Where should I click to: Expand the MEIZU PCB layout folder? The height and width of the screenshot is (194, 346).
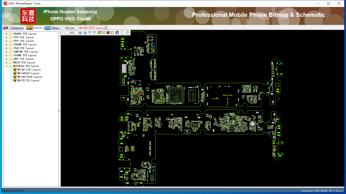click(6, 63)
